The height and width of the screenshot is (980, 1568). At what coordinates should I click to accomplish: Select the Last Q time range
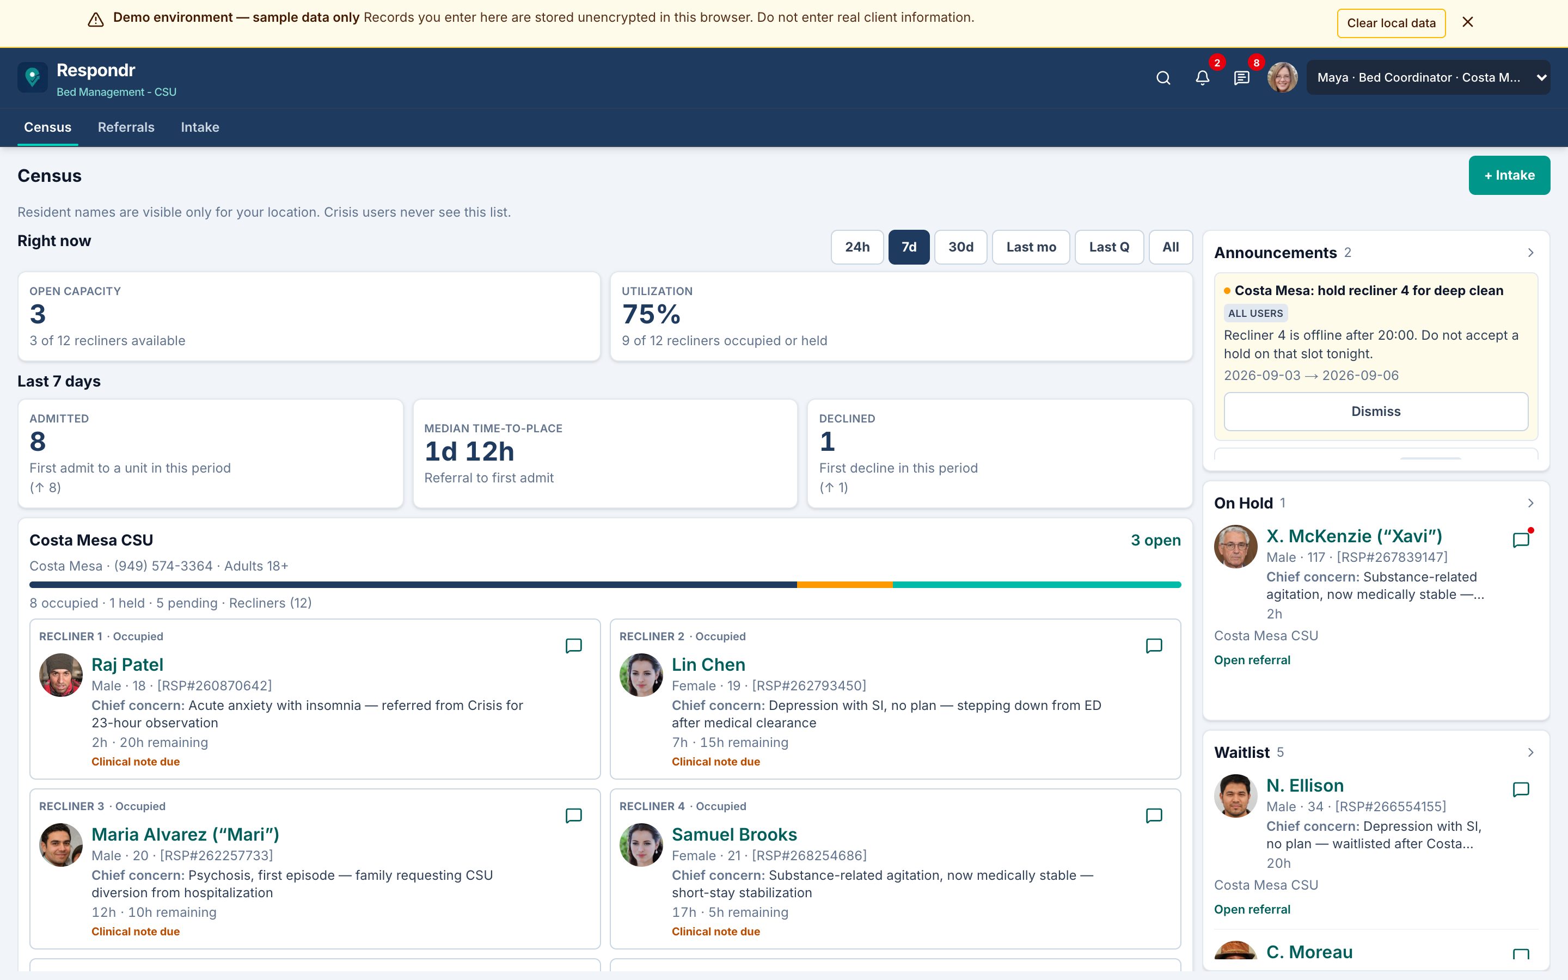point(1109,247)
